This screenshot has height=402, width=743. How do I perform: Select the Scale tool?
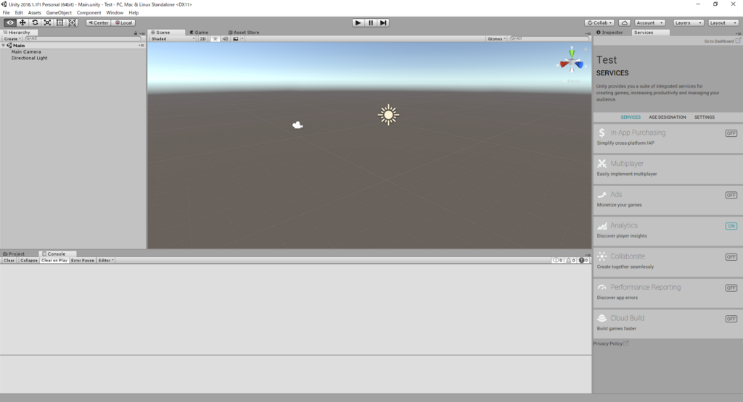click(x=47, y=22)
